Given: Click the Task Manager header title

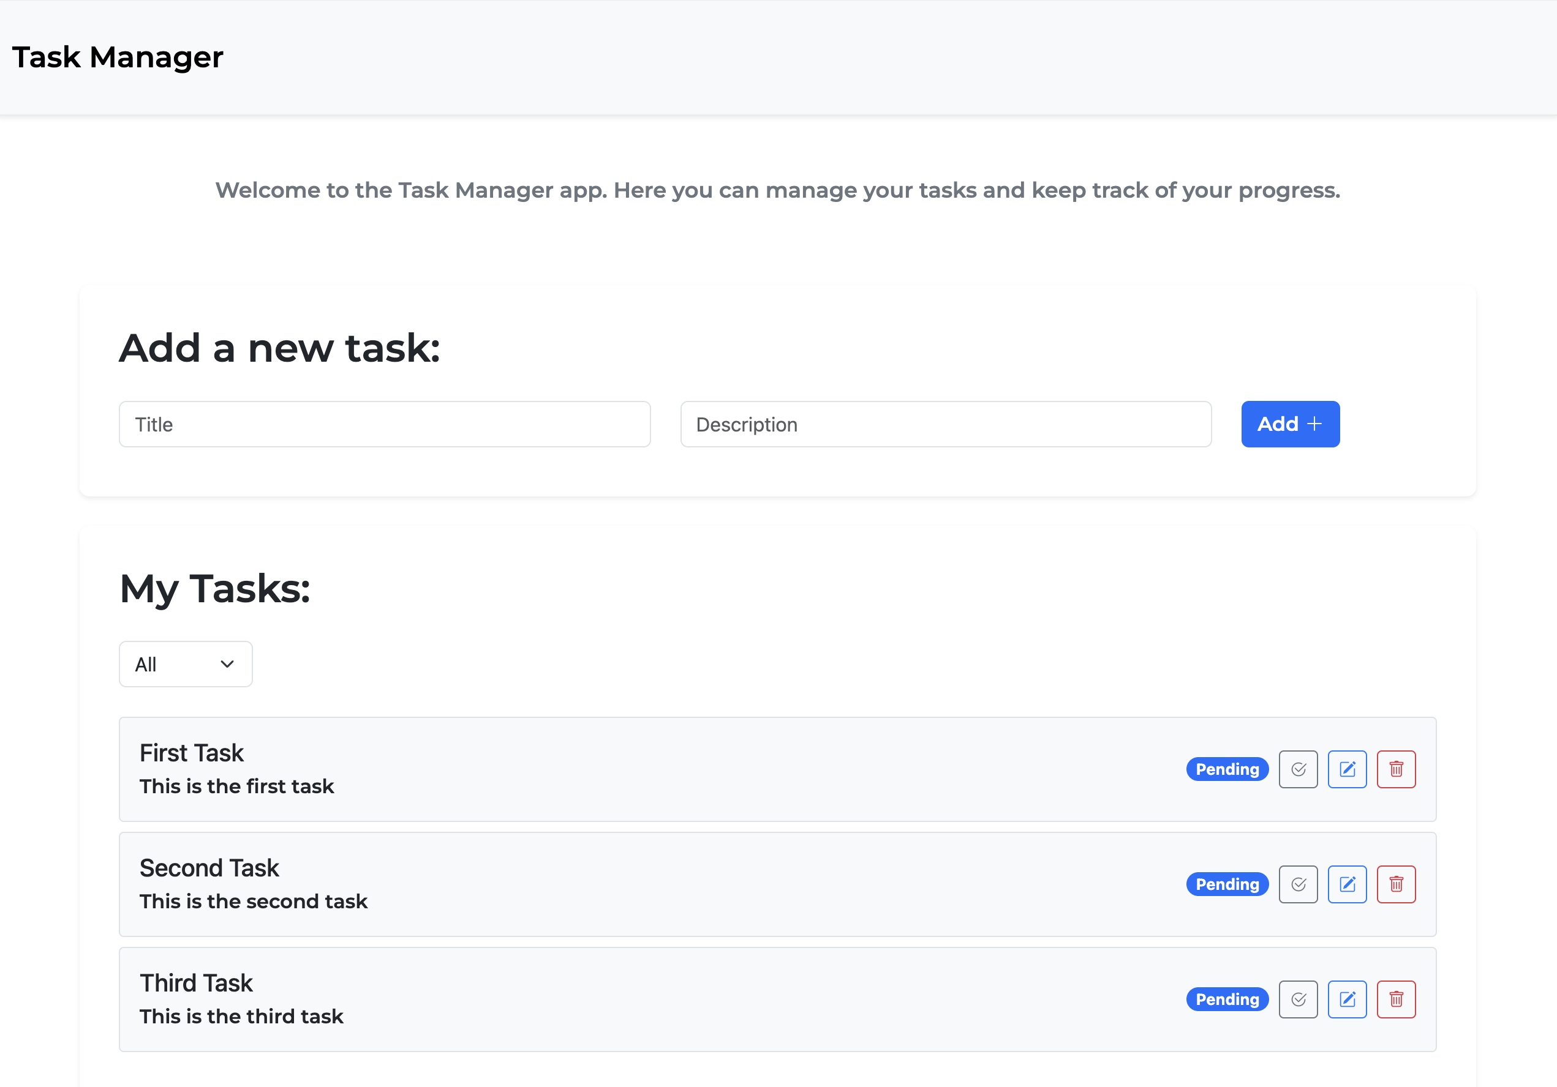Looking at the screenshot, I should pyautogui.click(x=118, y=57).
